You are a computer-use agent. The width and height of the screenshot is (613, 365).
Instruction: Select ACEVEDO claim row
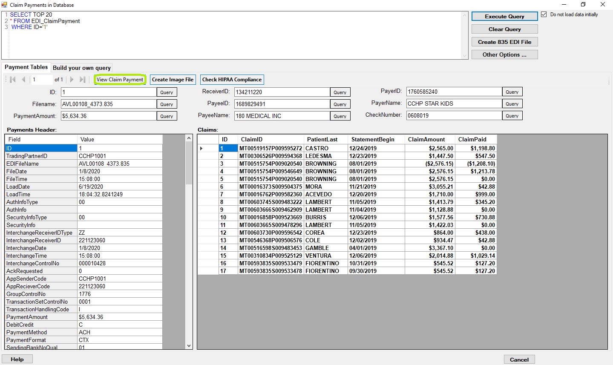tap(347, 194)
